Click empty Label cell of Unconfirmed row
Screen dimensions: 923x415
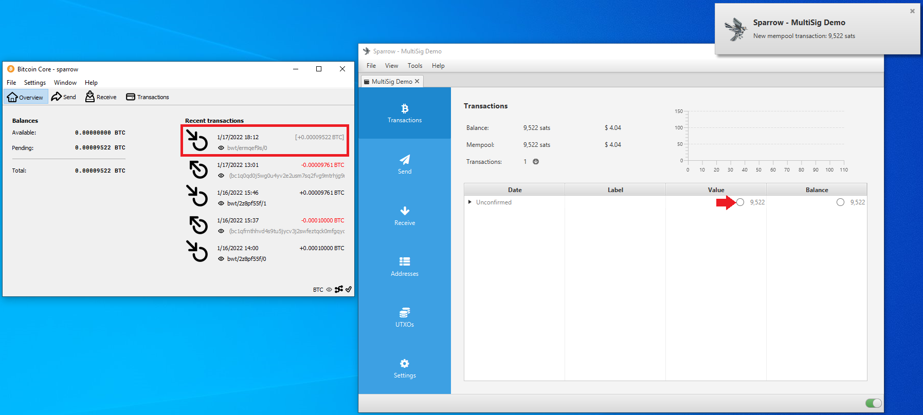point(616,202)
